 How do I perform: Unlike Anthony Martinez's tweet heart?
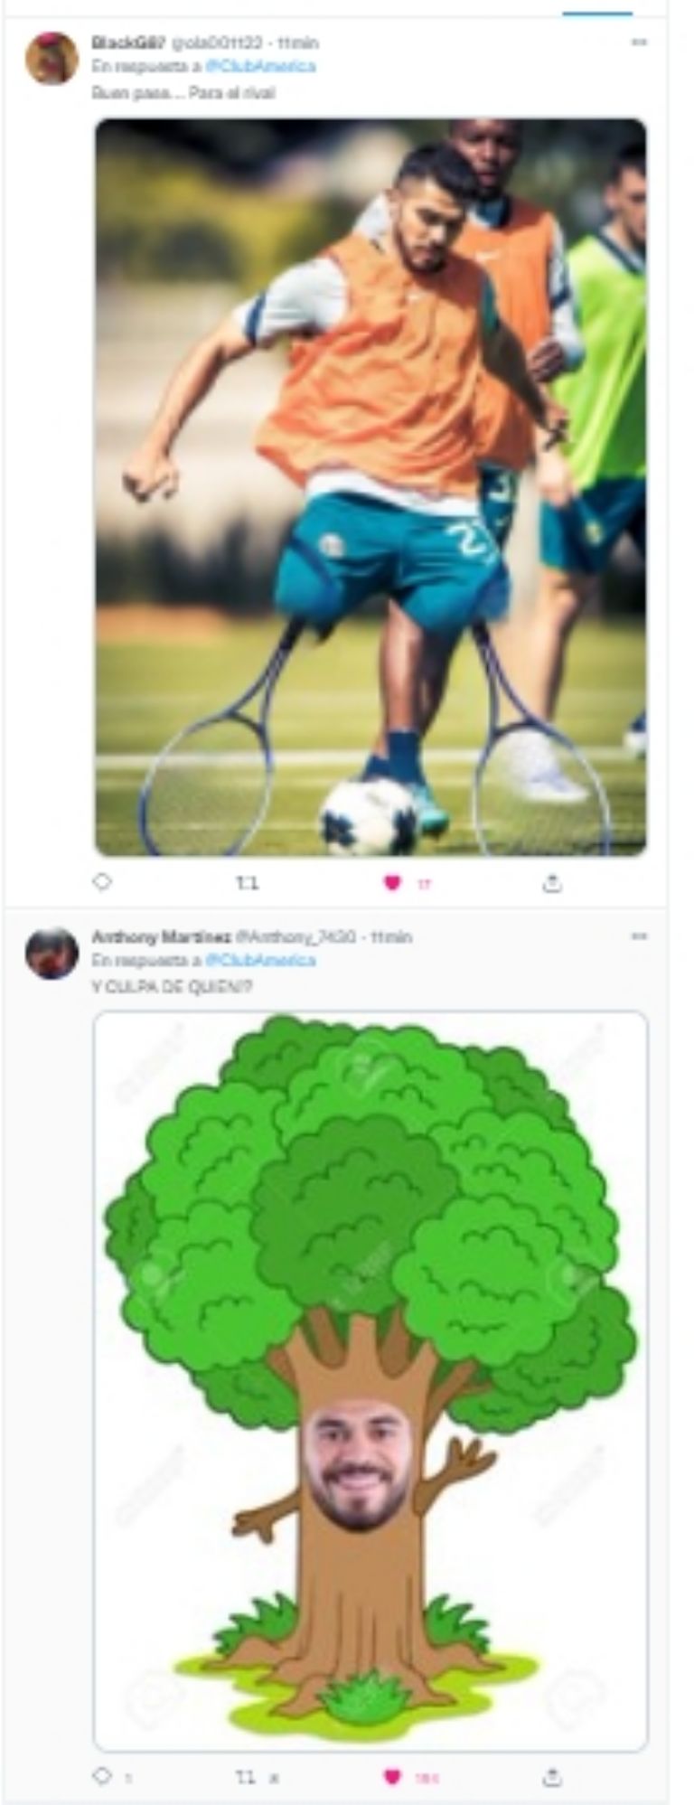[391, 1777]
